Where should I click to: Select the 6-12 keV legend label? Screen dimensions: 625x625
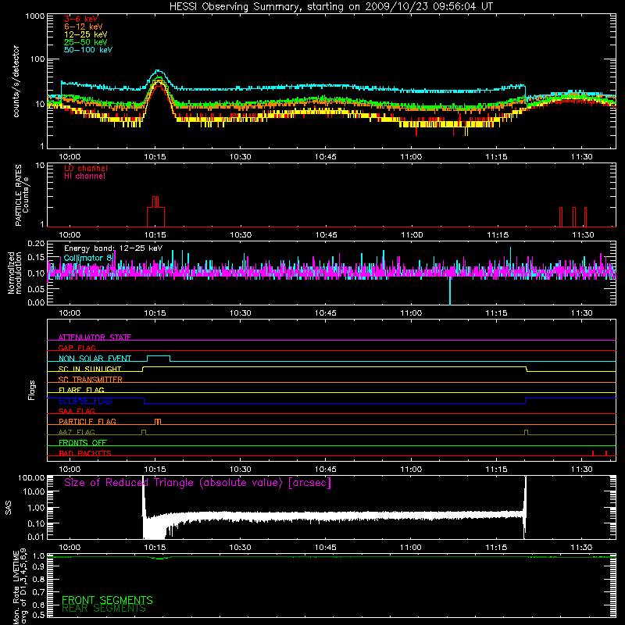(84, 27)
